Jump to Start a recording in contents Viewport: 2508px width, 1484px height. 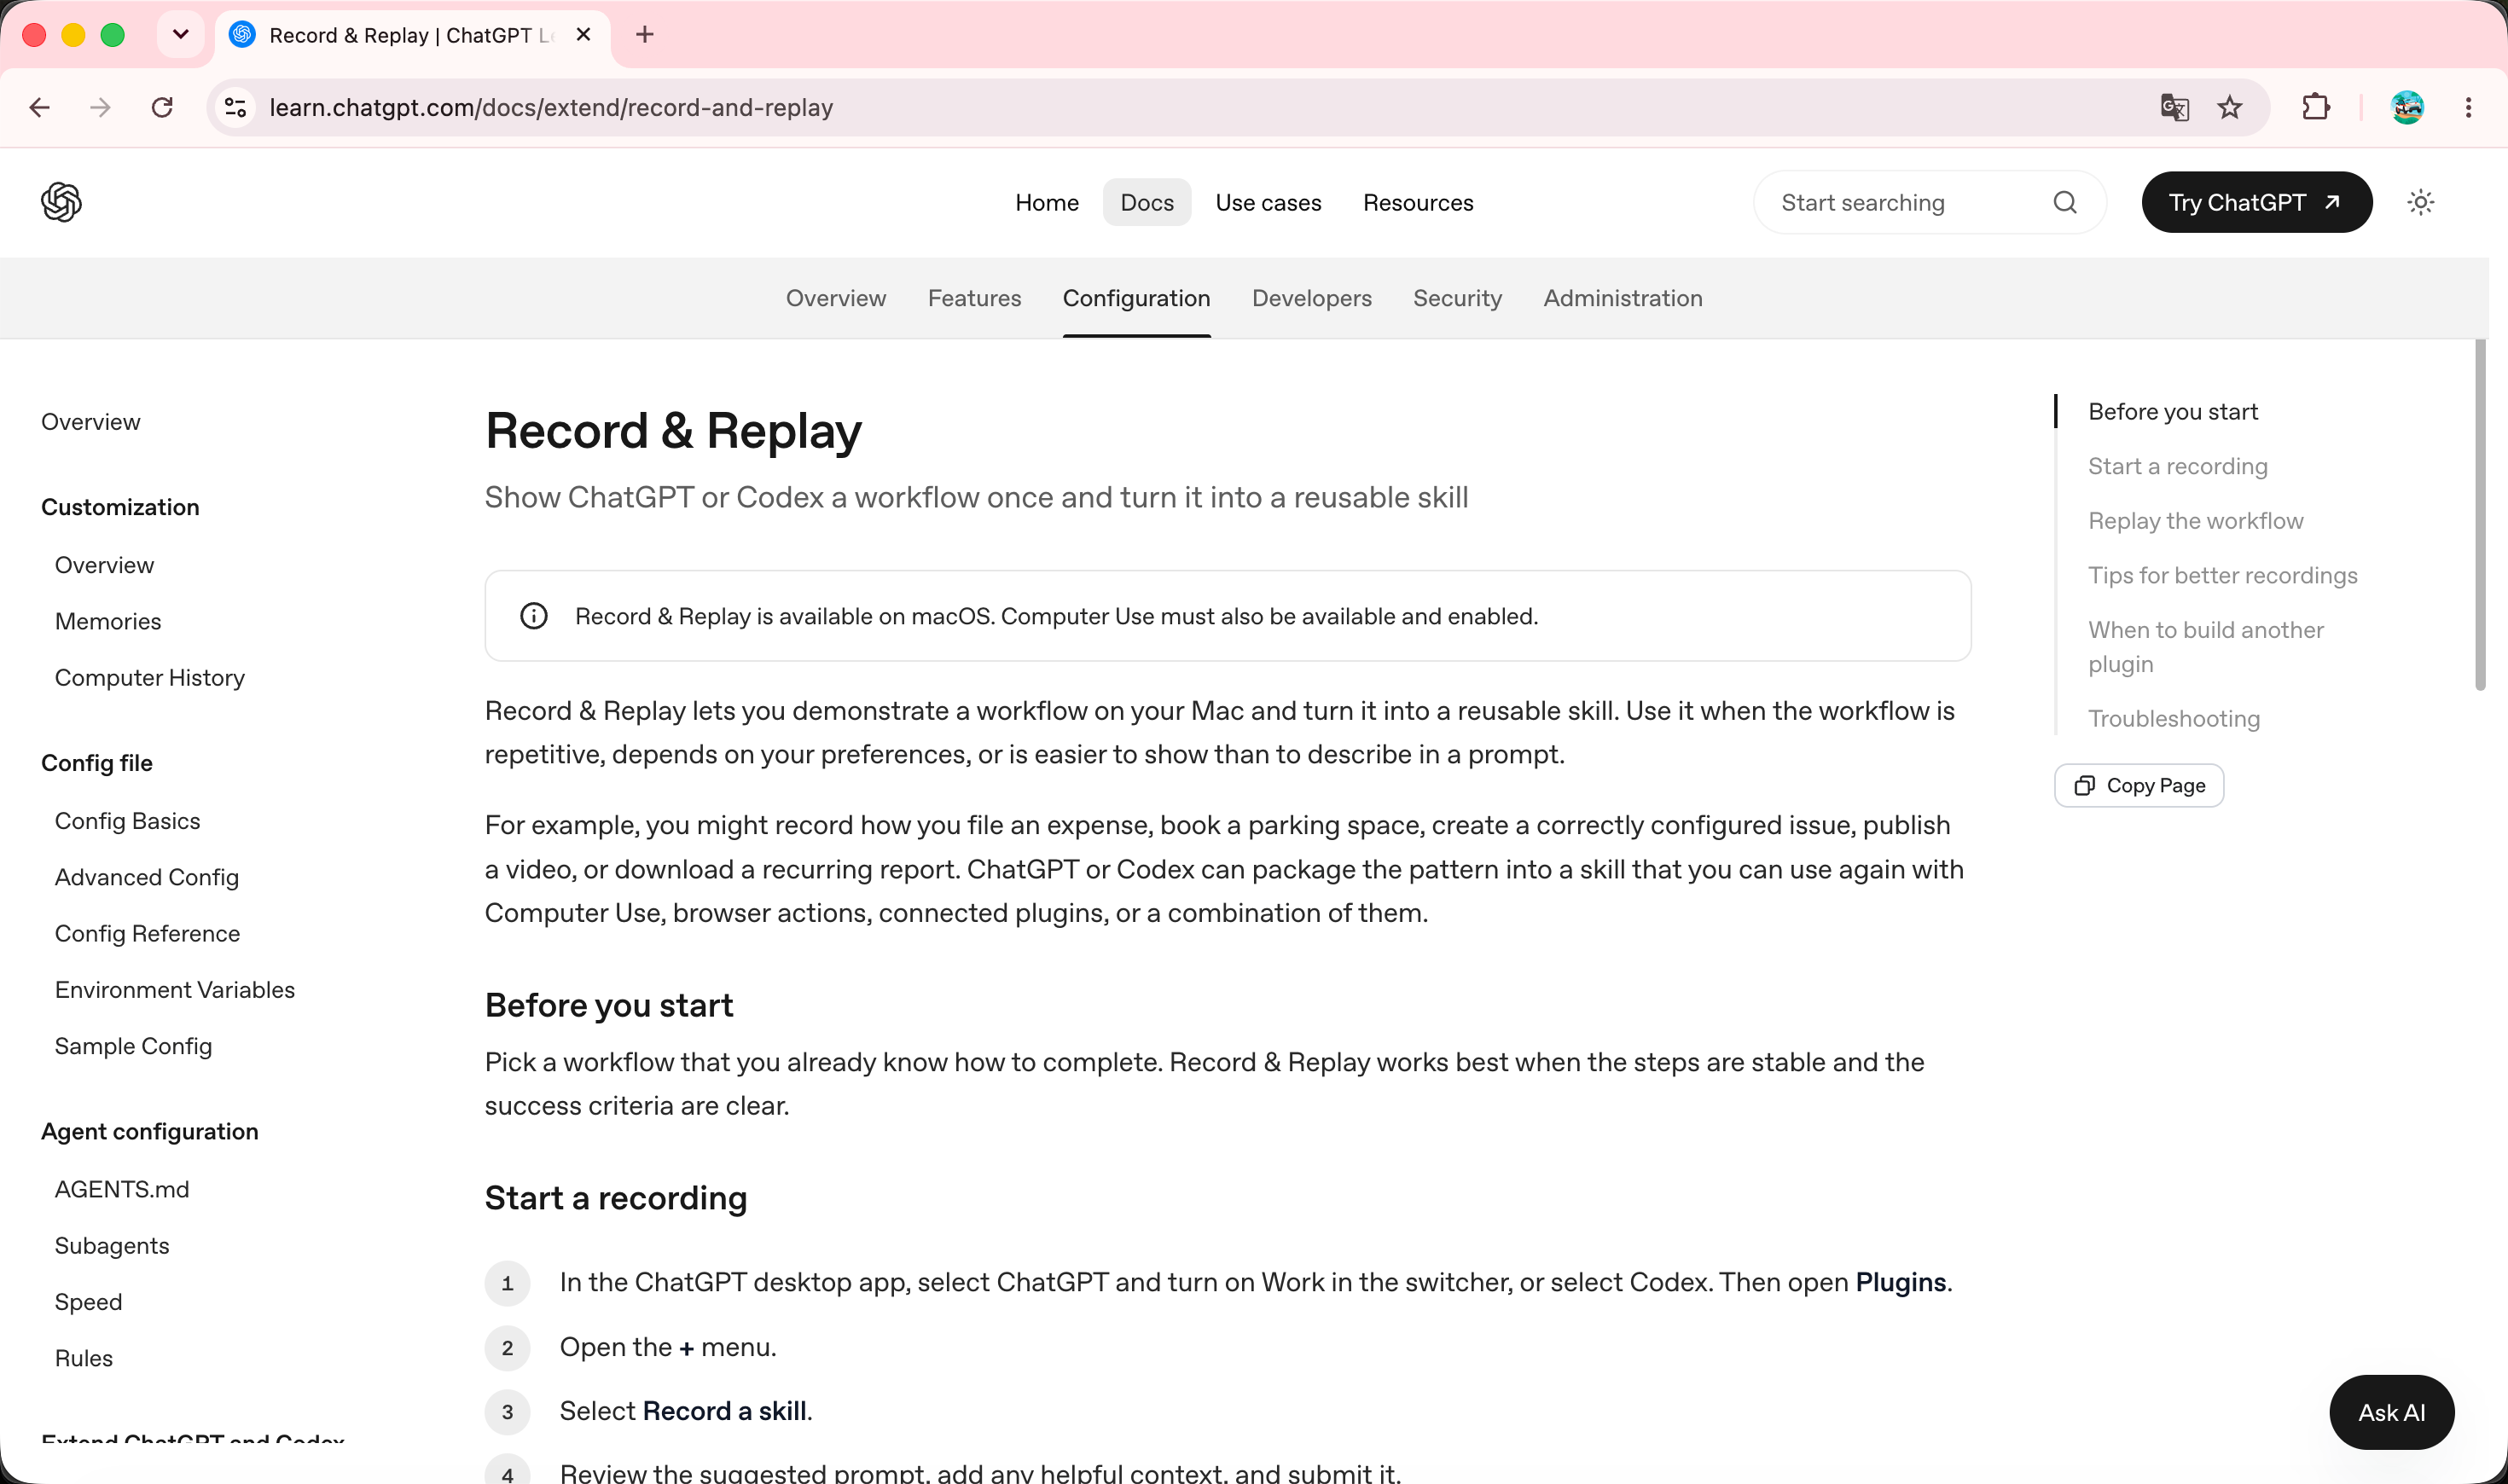[x=2177, y=466]
